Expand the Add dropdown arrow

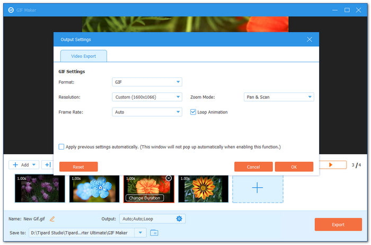(34, 165)
